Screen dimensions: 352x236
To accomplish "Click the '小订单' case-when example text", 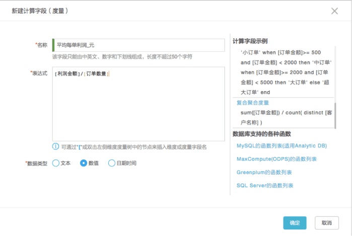I will click(286, 72).
